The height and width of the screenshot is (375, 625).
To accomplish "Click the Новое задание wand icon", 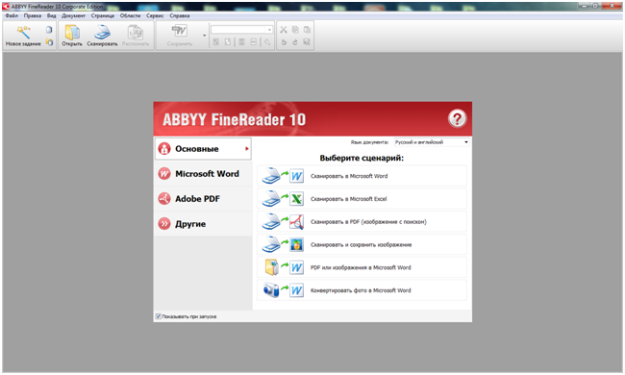I will 23,32.
